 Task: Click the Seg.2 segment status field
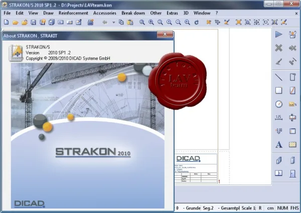[208, 208]
